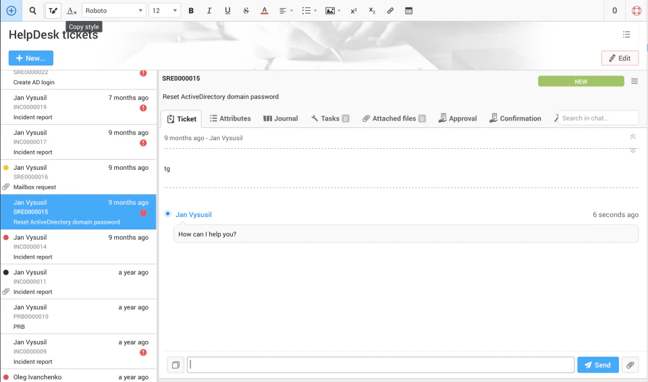This screenshot has height=382, width=648.
Task: Open Oleg Ivanchenko ticket
Action: click(x=78, y=376)
